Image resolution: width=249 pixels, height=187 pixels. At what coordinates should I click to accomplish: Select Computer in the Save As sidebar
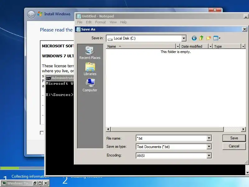[x=90, y=85]
